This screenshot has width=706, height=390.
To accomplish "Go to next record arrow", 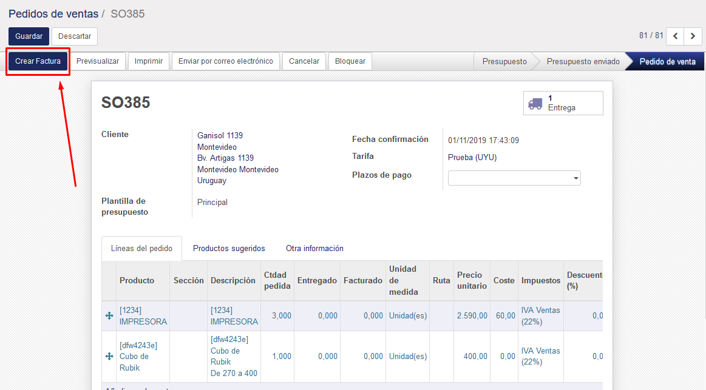I will 693,36.
